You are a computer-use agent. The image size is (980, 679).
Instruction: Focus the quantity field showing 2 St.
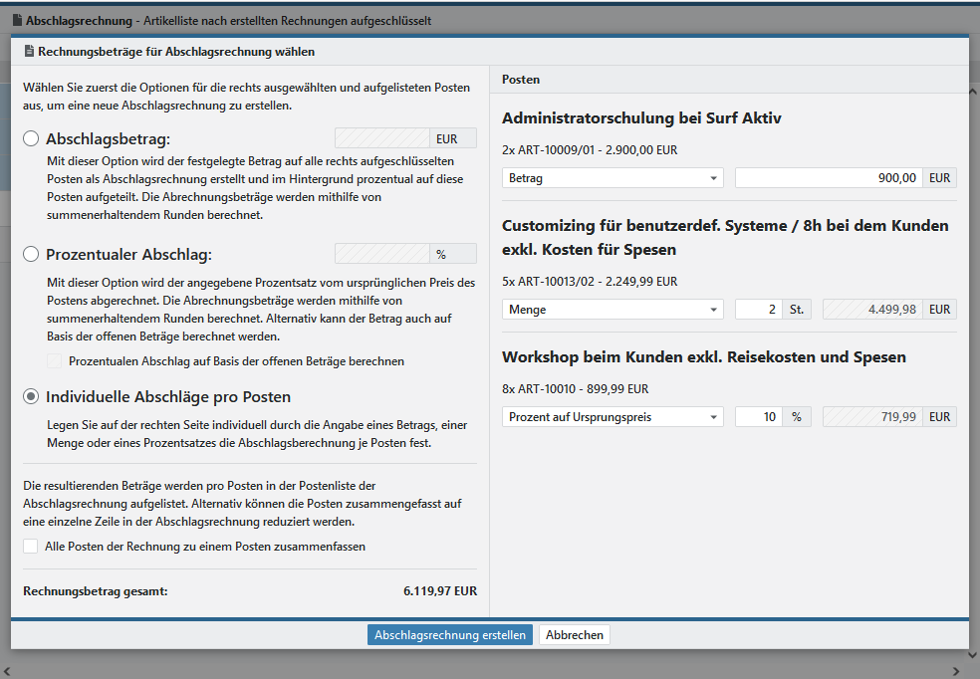pos(758,310)
